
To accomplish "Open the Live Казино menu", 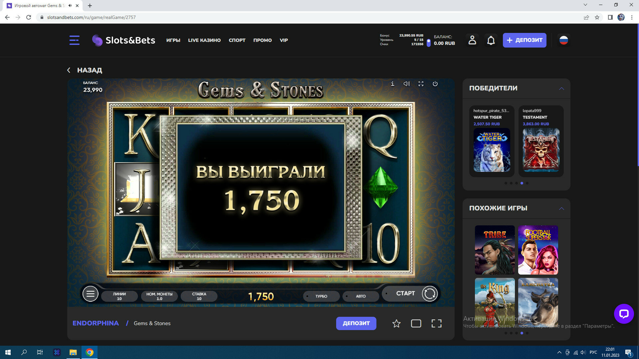I will click(x=204, y=40).
